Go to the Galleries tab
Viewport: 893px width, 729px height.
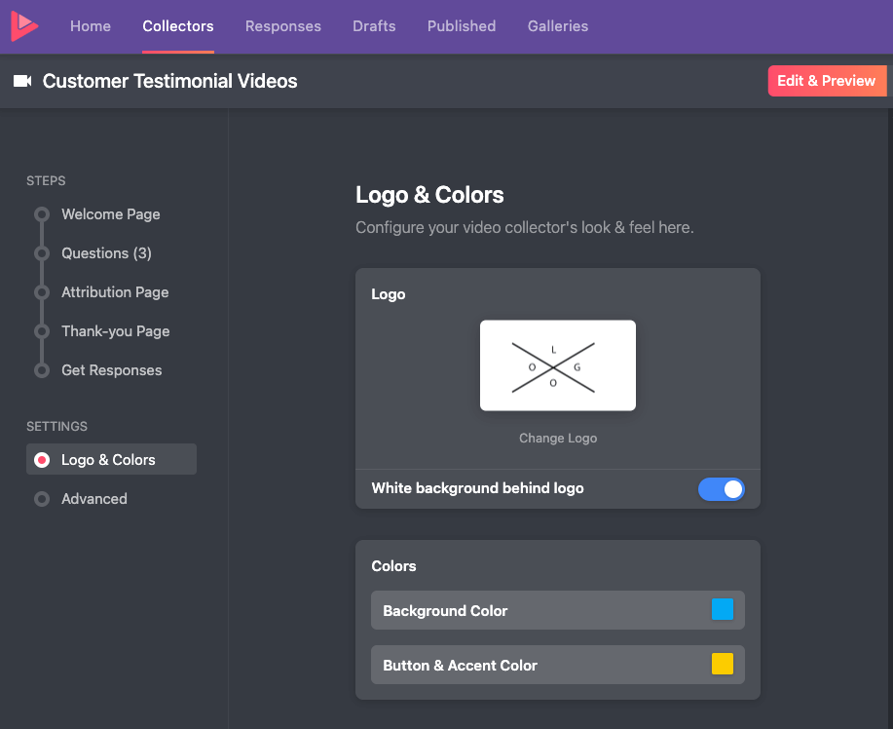[x=557, y=26]
